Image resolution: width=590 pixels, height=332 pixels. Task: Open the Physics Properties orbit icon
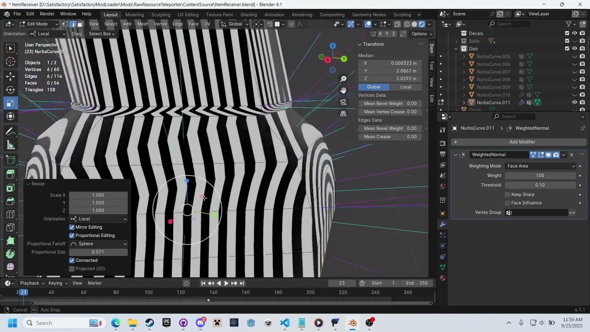442,246
